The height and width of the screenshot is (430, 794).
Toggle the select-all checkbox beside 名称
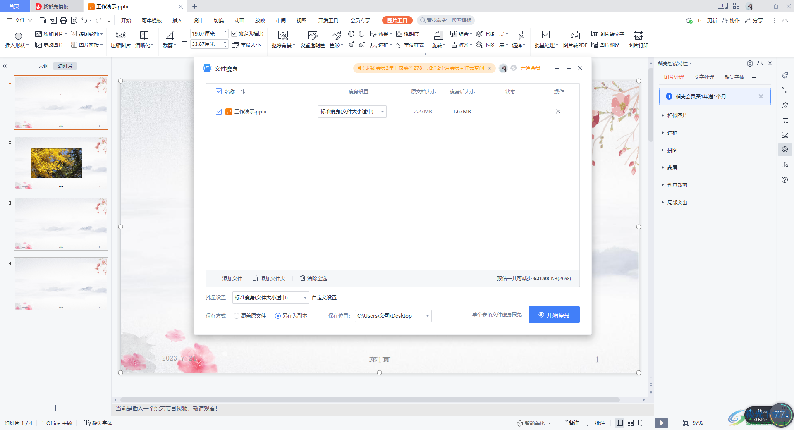click(219, 91)
